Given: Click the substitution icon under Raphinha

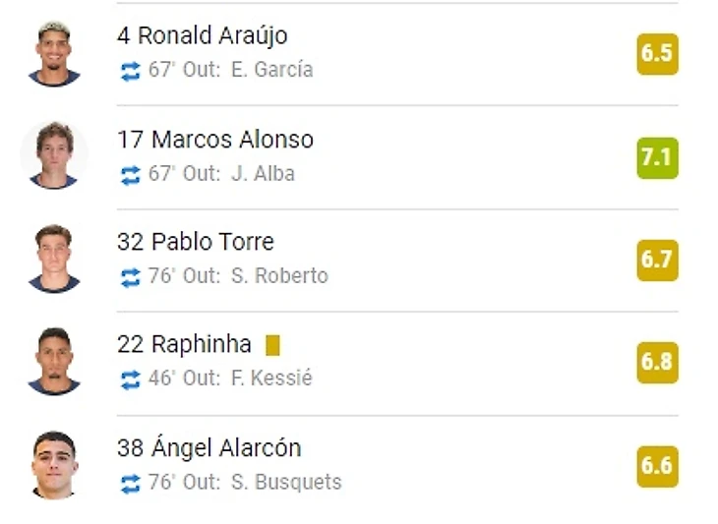Looking at the screenshot, I should click(x=131, y=379).
